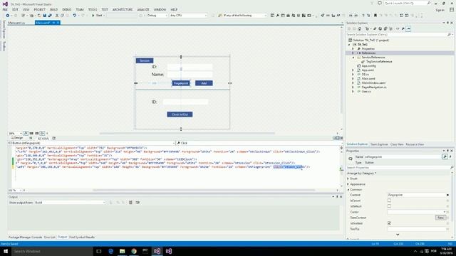This screenshot has width=456, height=256.
Task: Open Chrome from the taskbar
Action: tap(134, 251)
